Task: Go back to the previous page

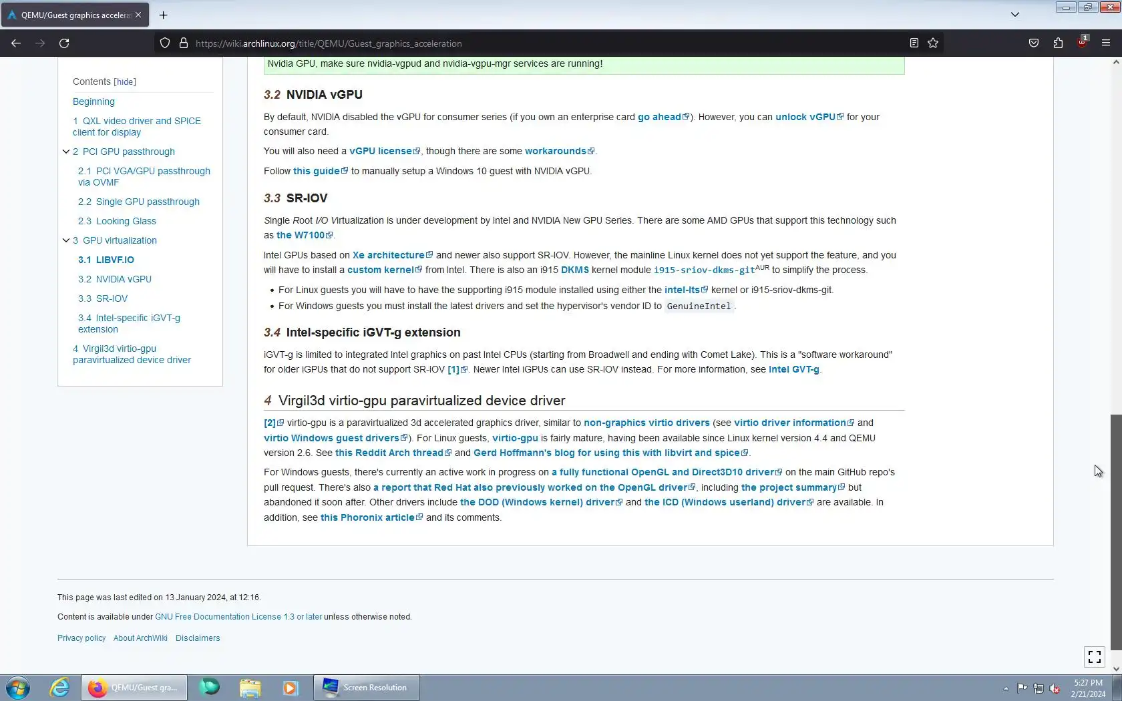Action: click(16, 43)
